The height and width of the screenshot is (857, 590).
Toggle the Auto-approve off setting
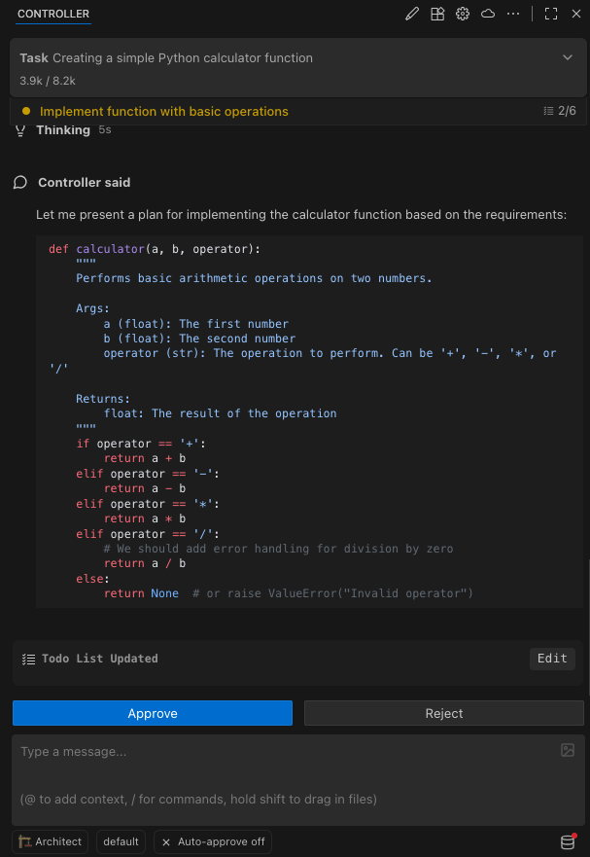212,841
